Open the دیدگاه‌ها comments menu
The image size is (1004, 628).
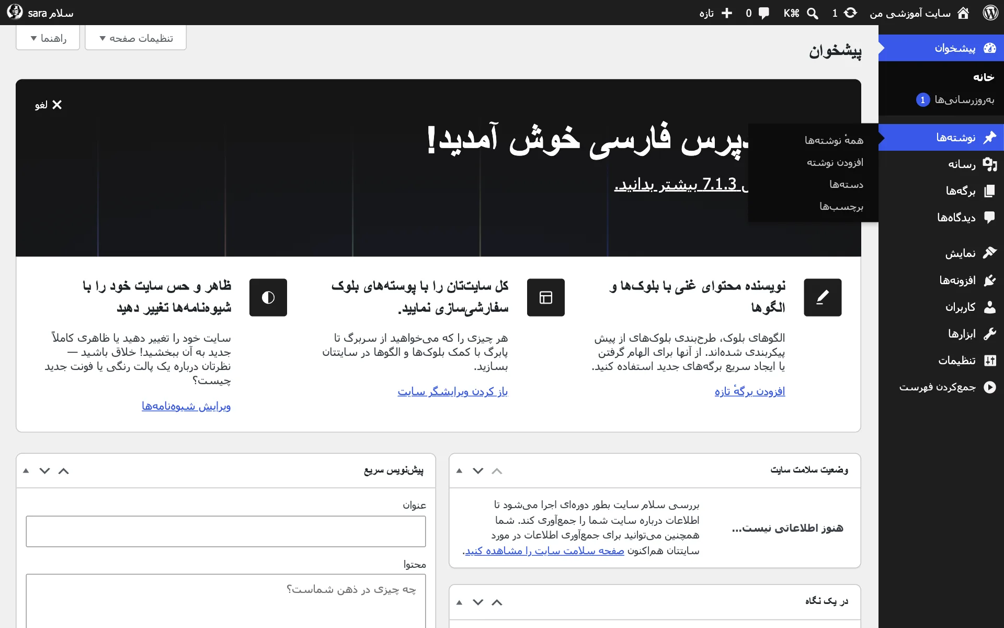941,217
